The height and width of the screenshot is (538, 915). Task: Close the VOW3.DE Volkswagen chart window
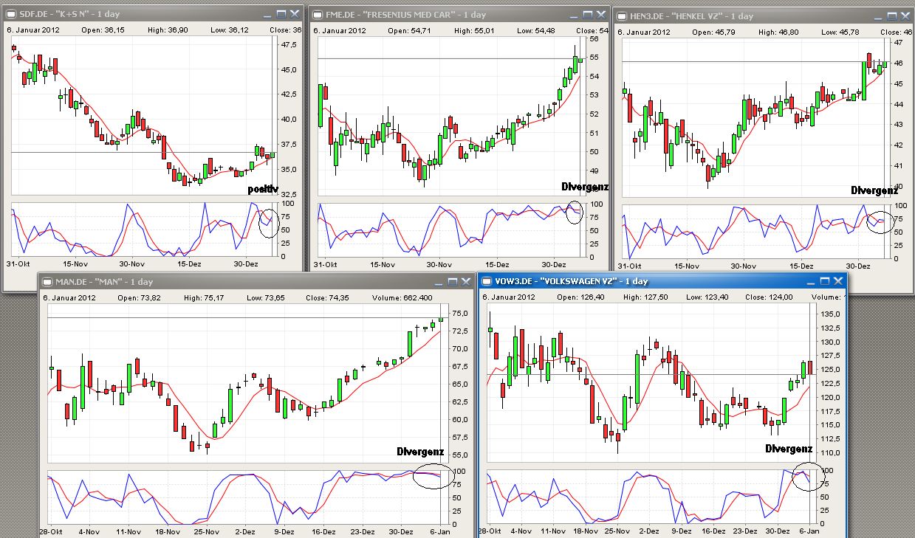(838, 281)
